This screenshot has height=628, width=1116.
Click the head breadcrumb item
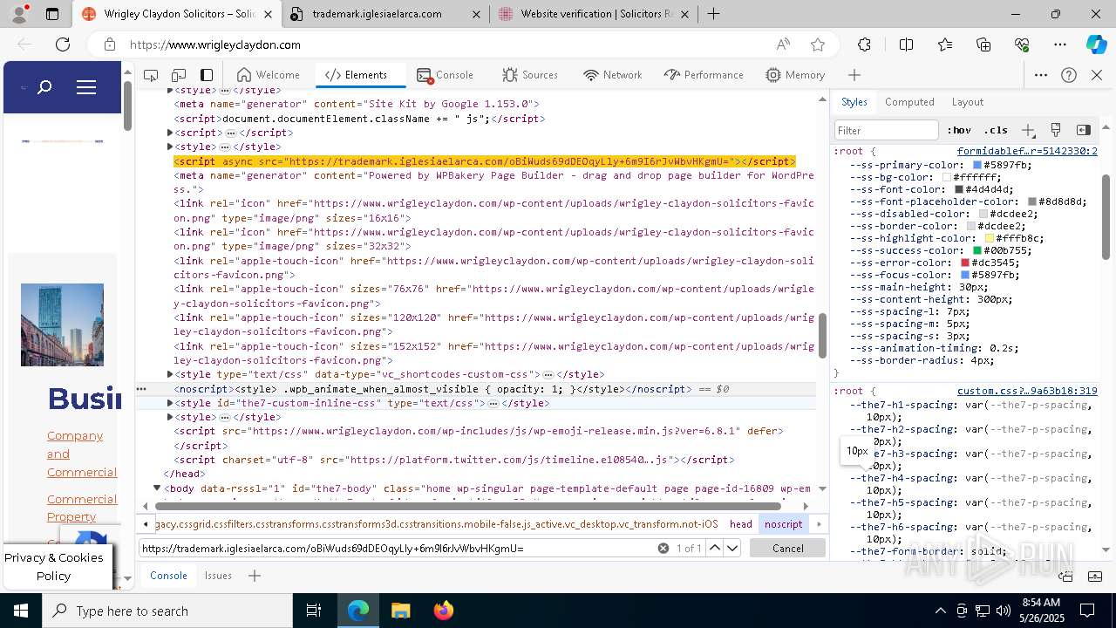pyautogui.click(x=741, y=524)
